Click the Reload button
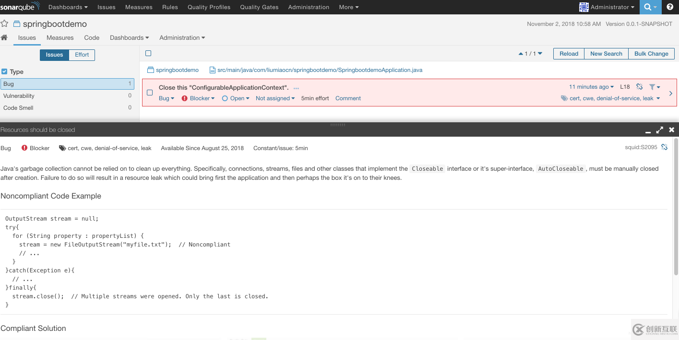The width and height of the screenshot is (679, 340). [569, 54]
